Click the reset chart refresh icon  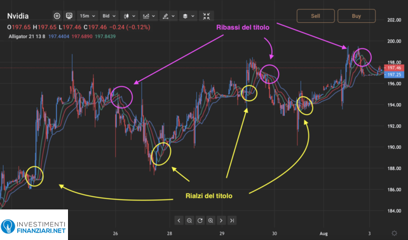200,220
